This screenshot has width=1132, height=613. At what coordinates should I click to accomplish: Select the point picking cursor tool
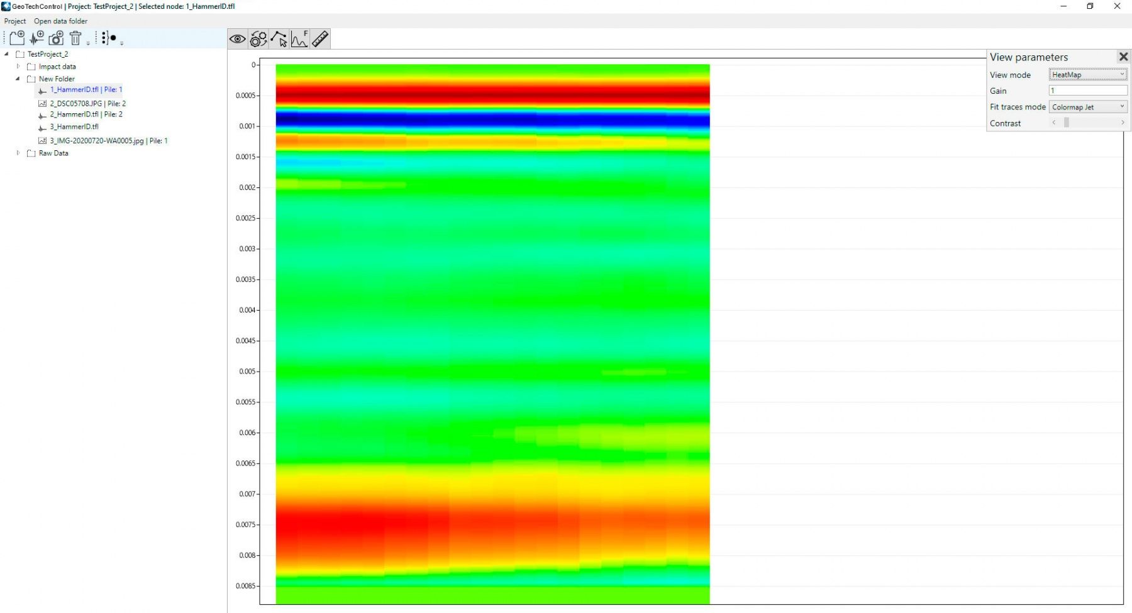coord(279,39)
